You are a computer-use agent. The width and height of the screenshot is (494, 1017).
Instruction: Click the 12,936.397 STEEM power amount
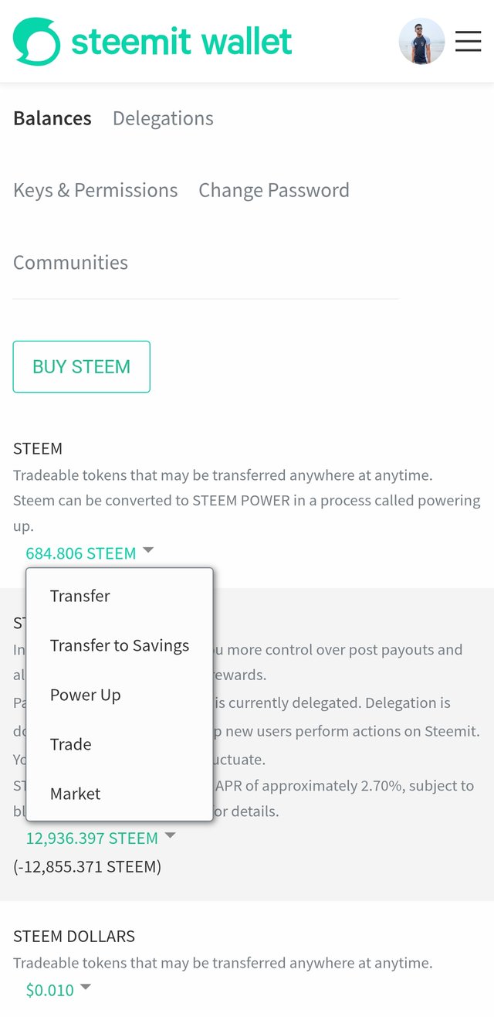92,838
